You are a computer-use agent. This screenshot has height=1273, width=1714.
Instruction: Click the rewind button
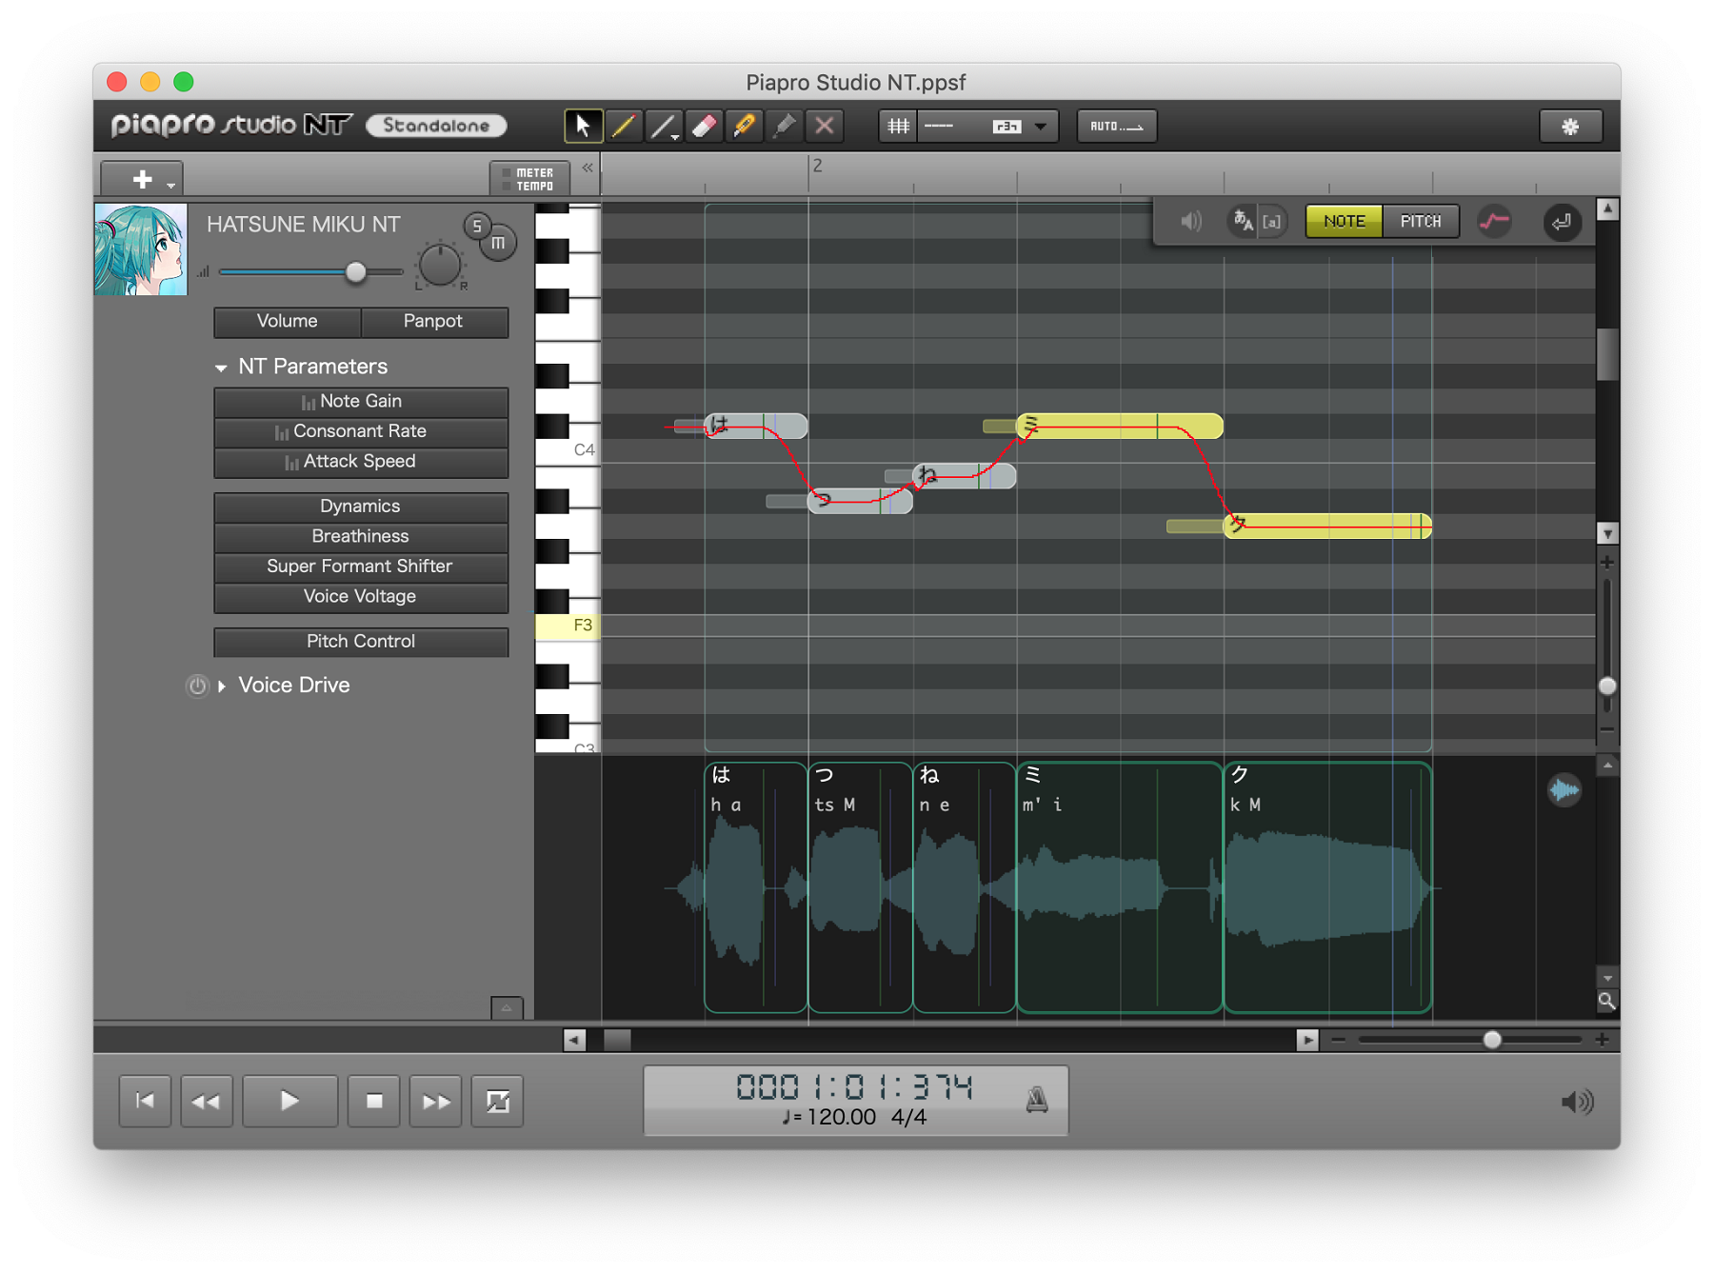(207, 1102)
